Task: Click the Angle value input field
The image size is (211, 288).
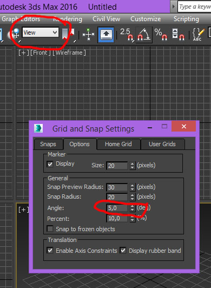Action: coord(117,208)
